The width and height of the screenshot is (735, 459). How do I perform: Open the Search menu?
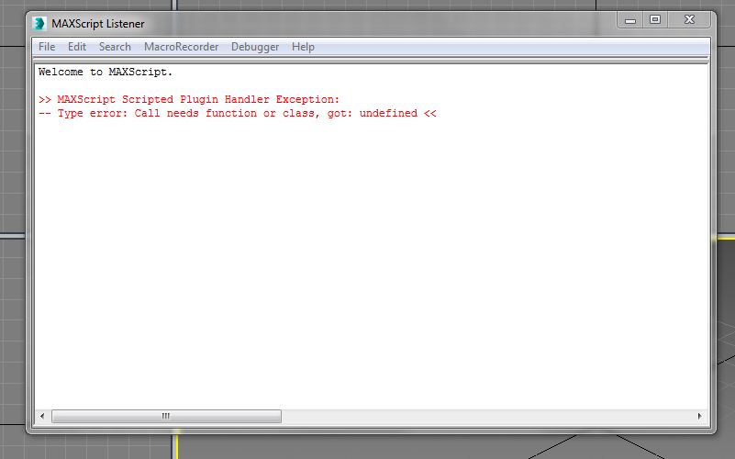(115, 47)
